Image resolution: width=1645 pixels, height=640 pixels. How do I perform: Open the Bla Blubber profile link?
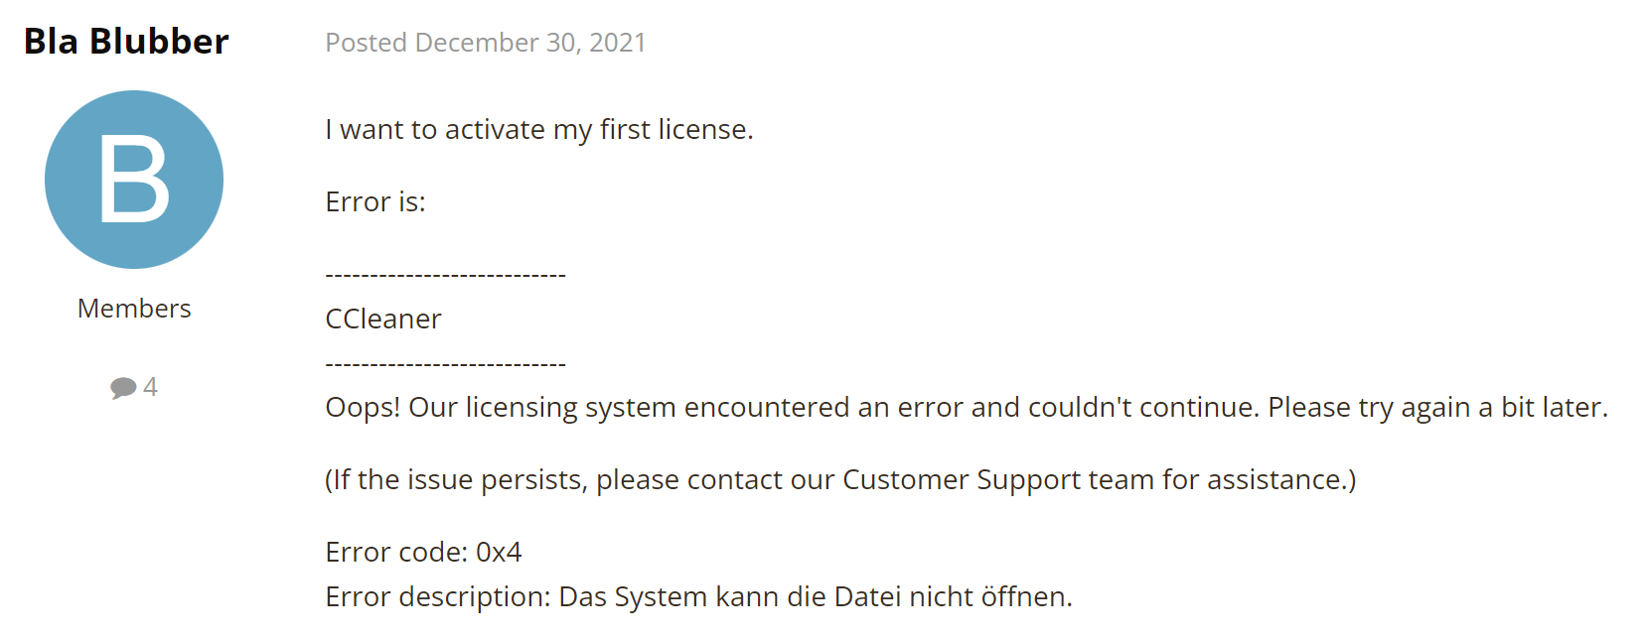click(x=126, y=42)
